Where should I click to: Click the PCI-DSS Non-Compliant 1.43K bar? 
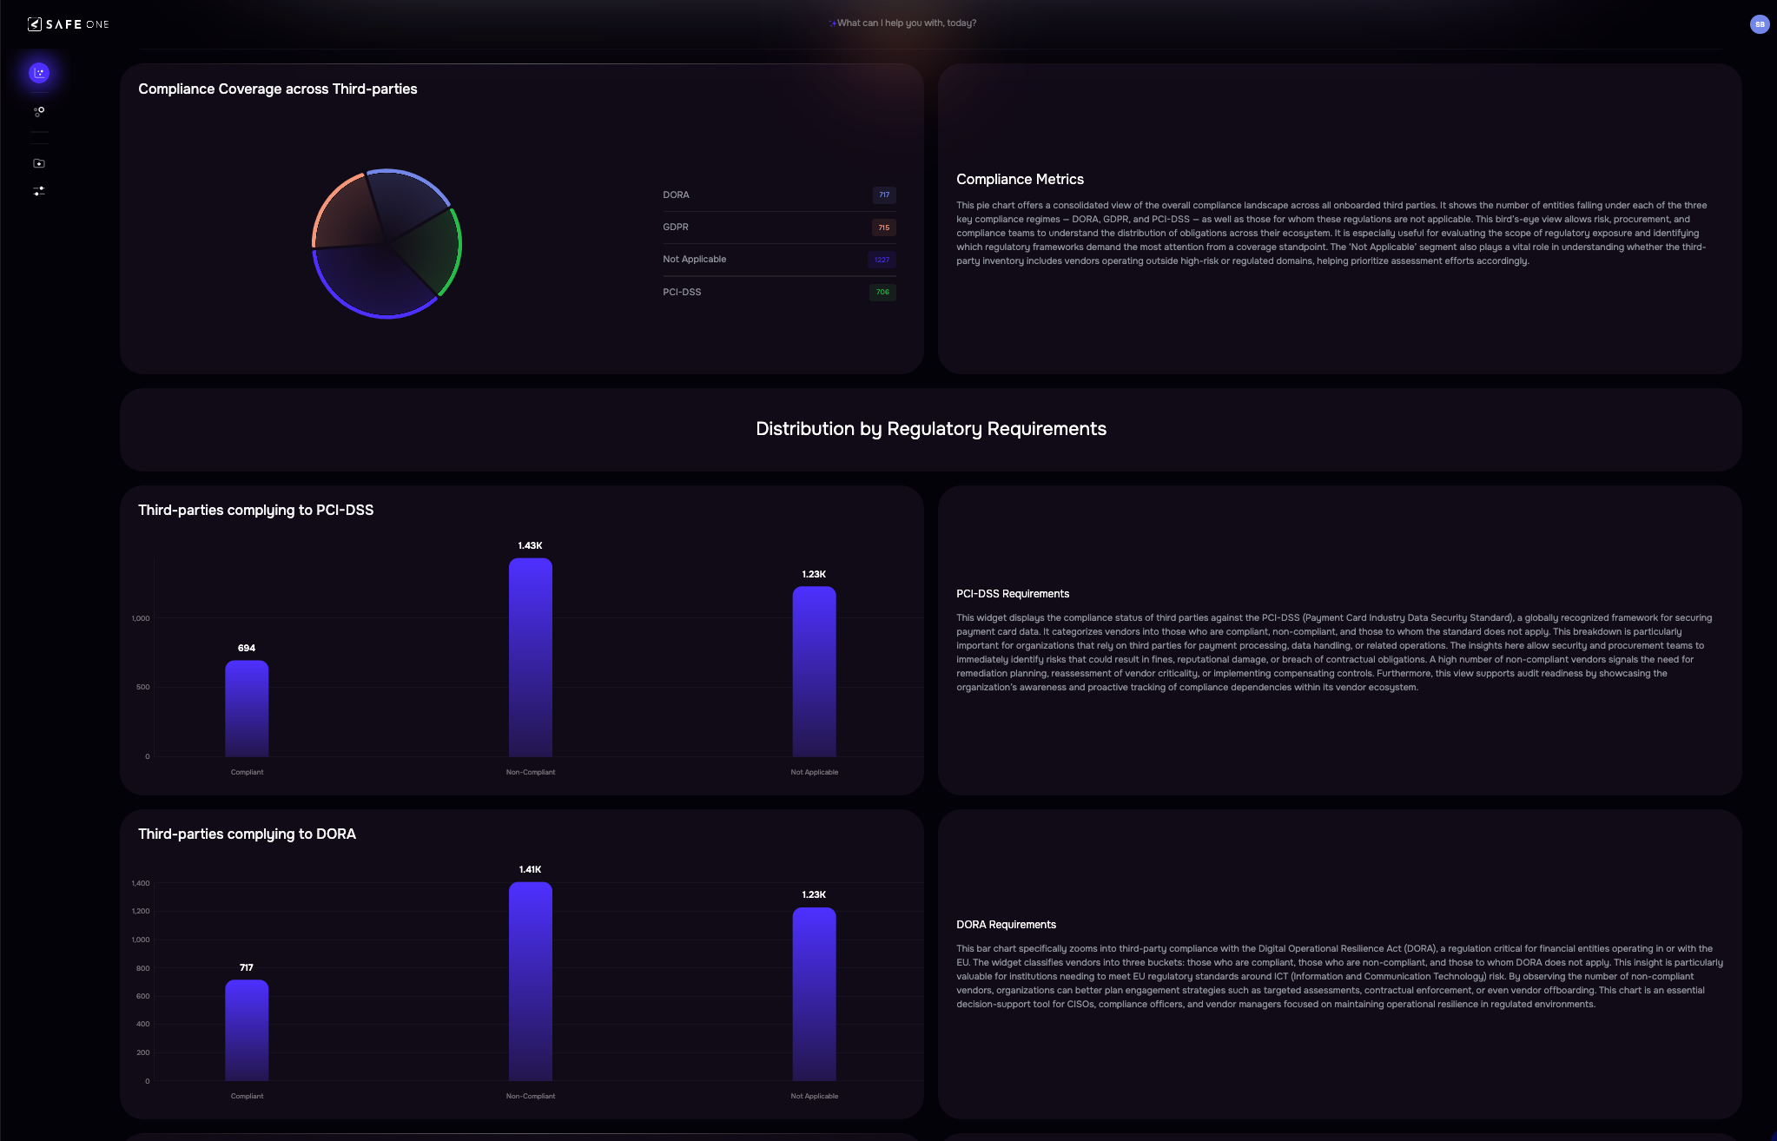coord(530,657)
